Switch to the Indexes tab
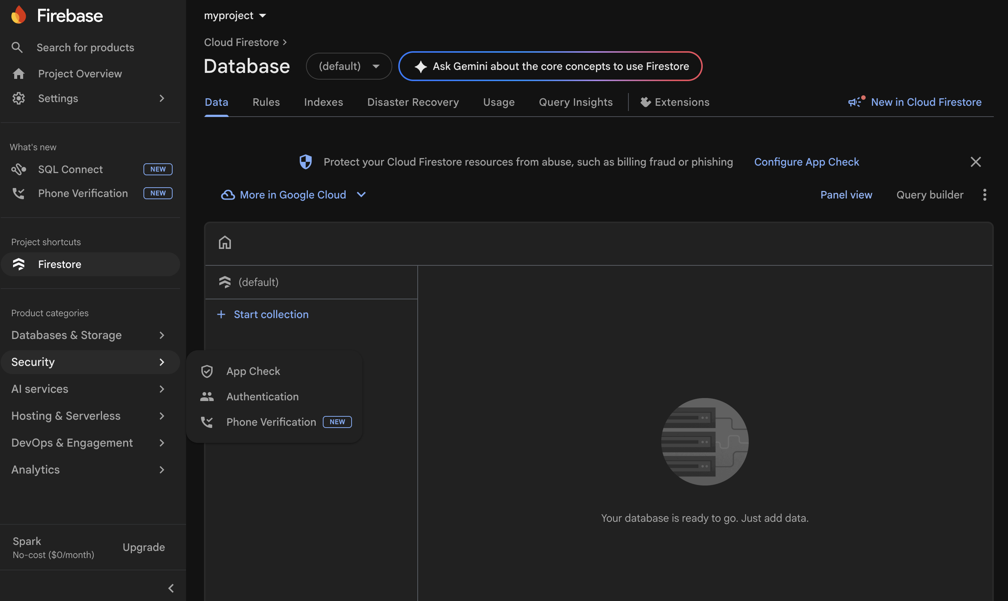 [x=324, y=102]
